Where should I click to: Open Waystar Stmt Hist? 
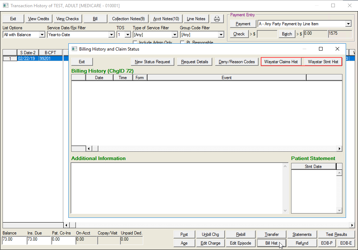coord(323,62)
